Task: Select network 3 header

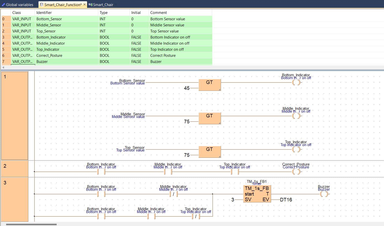Action: (15, 199)
